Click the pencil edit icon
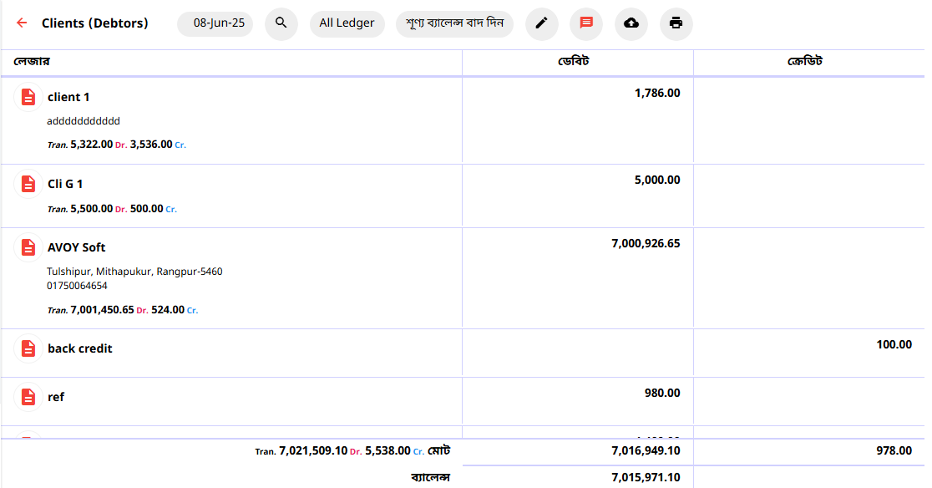This screenshot has height=488, width=932. tap(541, 23)
